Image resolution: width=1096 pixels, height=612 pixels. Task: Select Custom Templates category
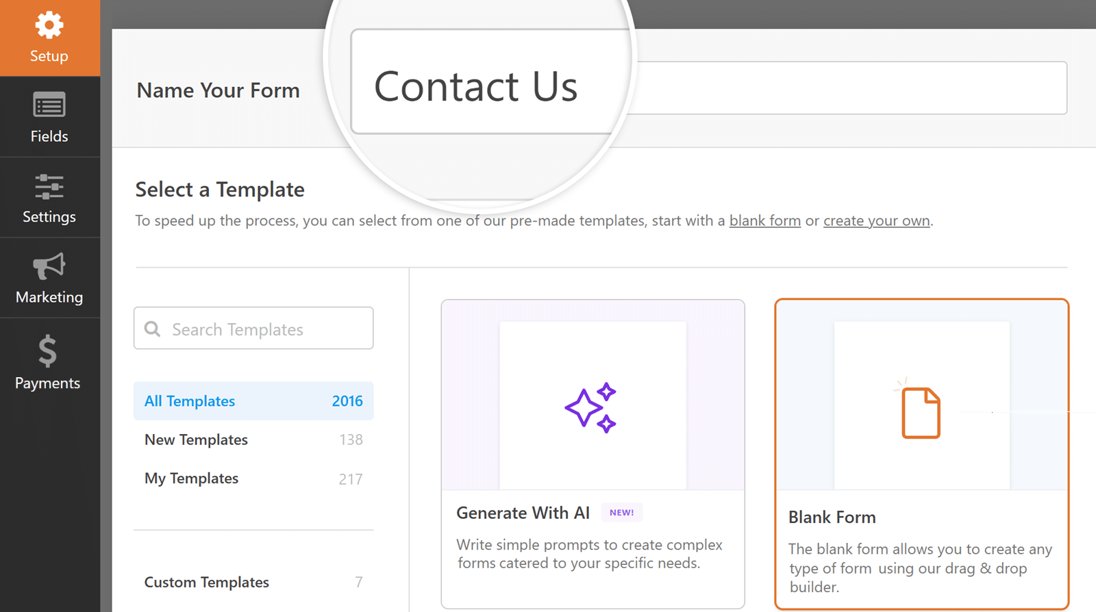tap(207, 583)
